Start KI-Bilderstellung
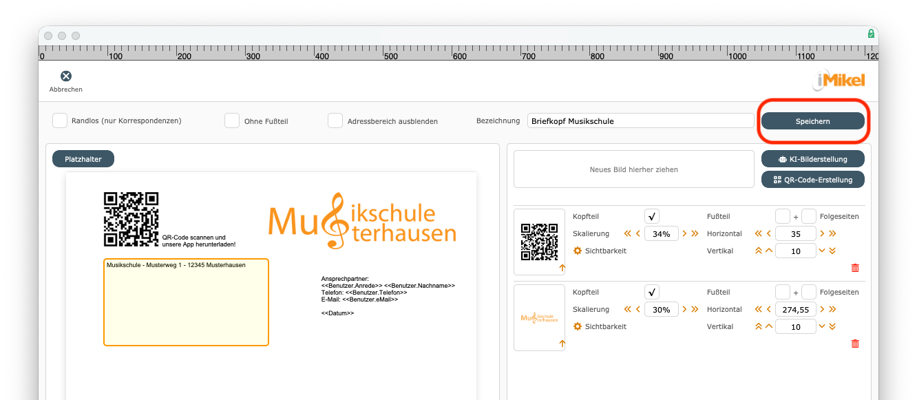 pyautogui.click(x=813, y=159)
